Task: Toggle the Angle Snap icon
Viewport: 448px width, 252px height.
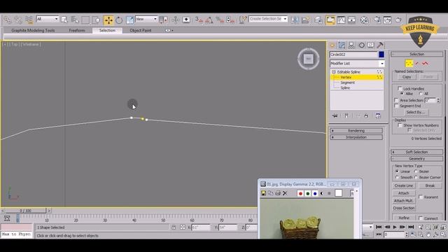Action: pos(209,20)
